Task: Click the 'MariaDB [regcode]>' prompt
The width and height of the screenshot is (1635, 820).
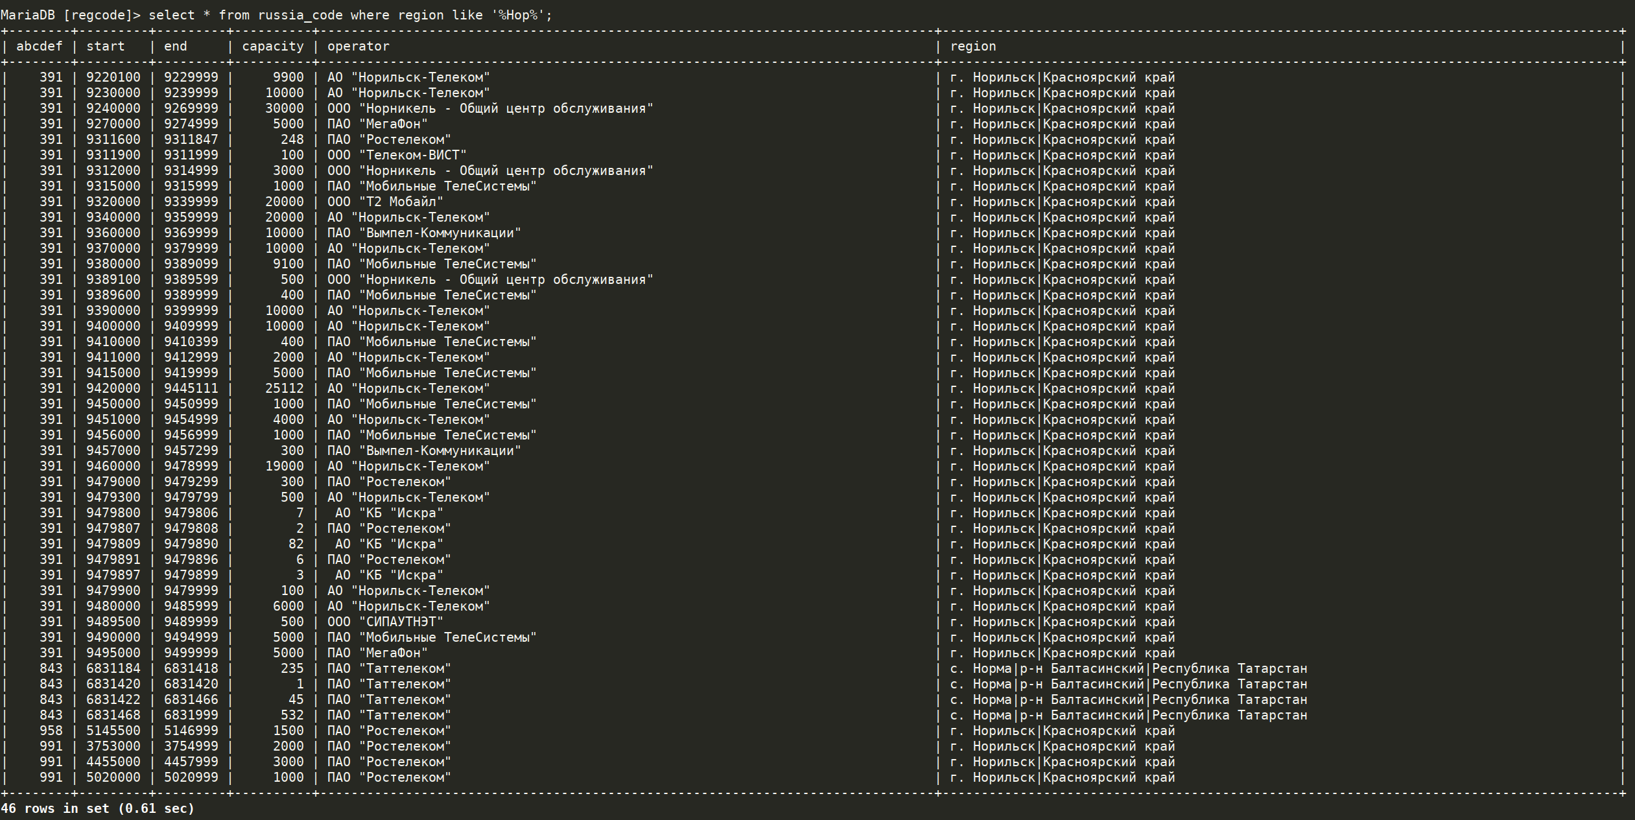Action: 71,15
